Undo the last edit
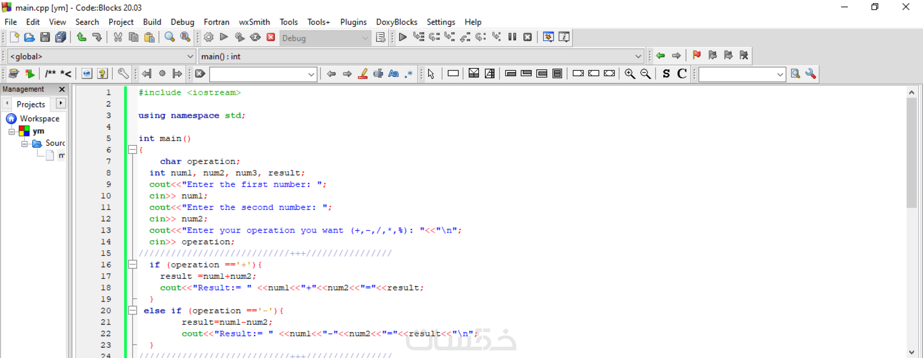The width and height of the screenshot is (923, 358). click(x=81, y=38)
